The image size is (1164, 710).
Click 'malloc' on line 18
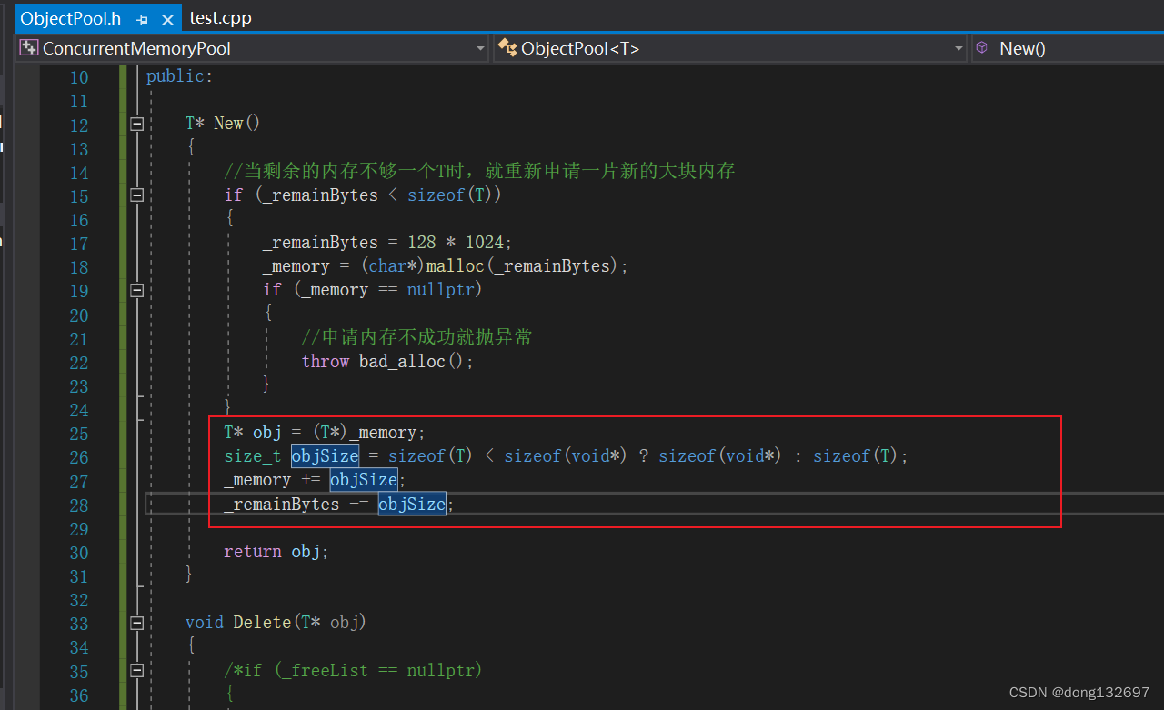pyautogui.click(x=455, y=266)
